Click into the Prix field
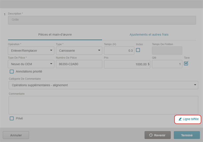 click(x=127, y=64)
